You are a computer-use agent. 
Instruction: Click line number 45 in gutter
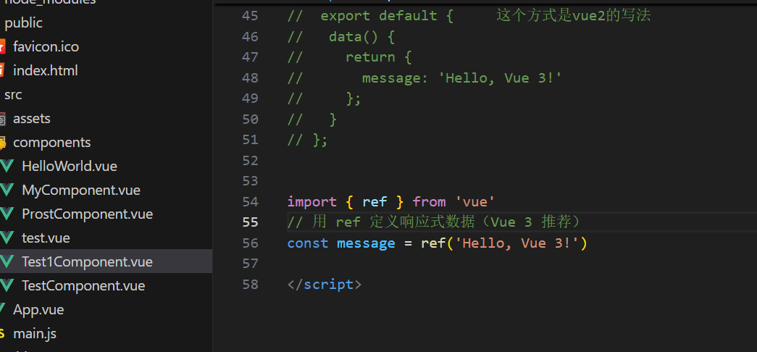tap(250, 16)
